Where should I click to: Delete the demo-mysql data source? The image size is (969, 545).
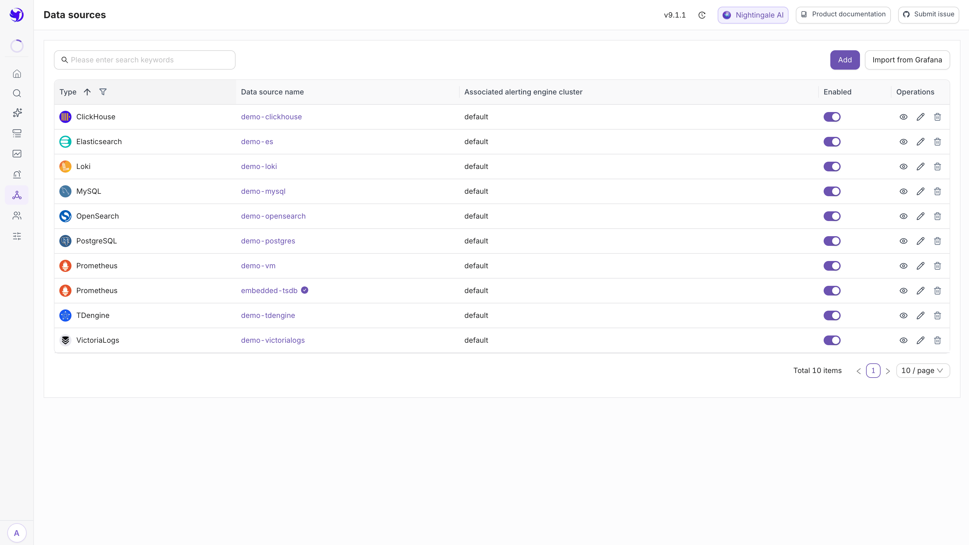938,191
